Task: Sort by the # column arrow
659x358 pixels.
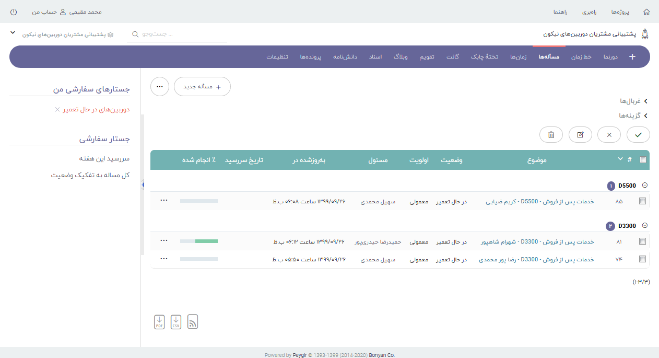Action: tap(620, 159)
